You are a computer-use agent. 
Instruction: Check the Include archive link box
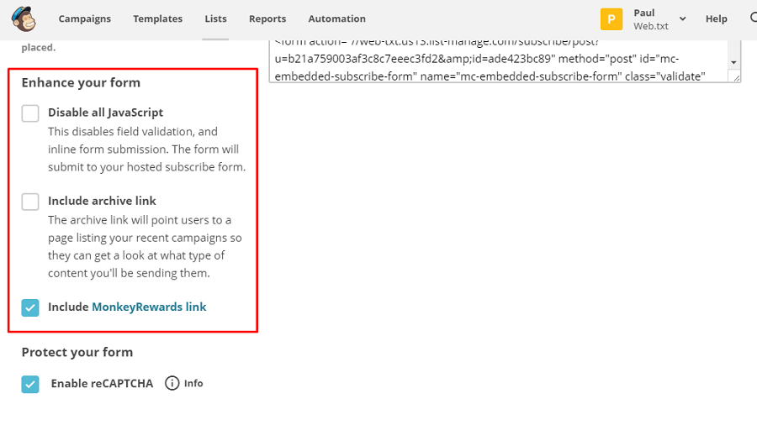point(30,202)
